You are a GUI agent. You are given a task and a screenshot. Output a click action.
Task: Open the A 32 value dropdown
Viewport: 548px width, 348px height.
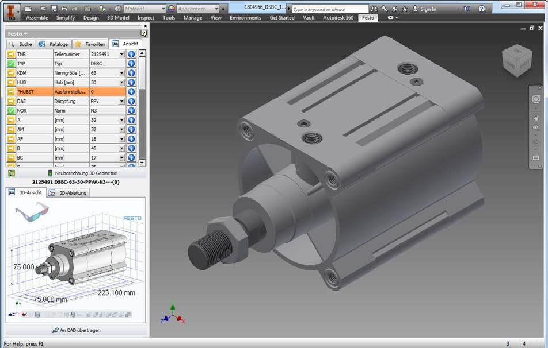[121, 120]
